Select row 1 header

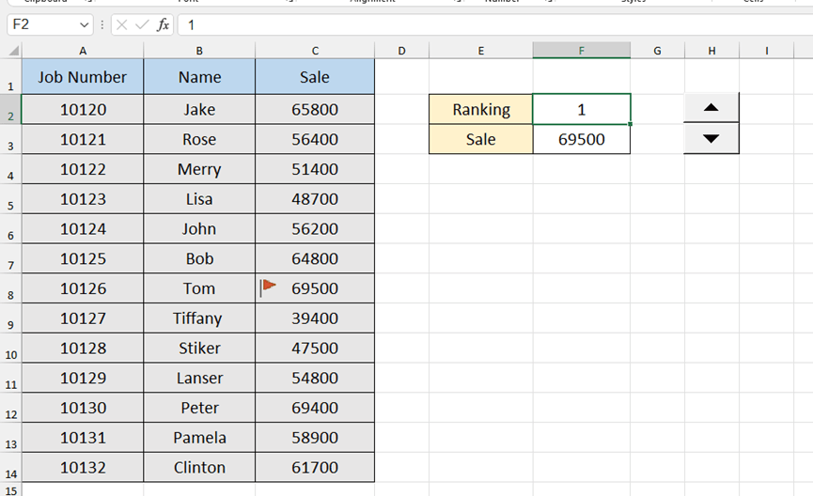click(x=10, y=77)
